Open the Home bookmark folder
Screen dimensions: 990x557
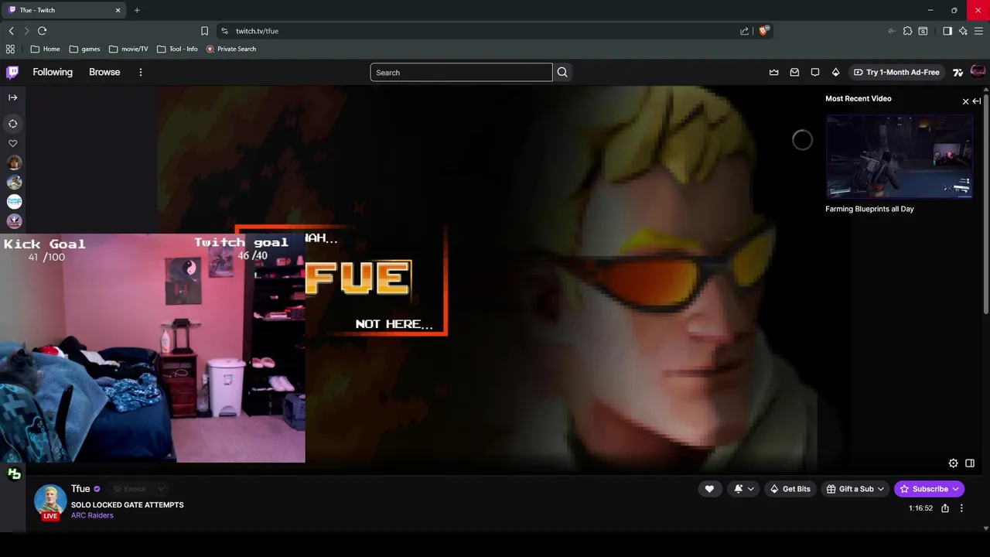tap(45, 49)
